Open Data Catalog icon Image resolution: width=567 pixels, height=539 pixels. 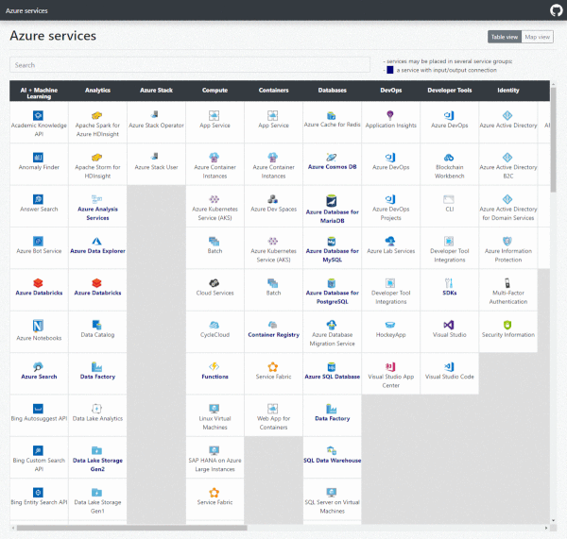(x=96, y=325)
